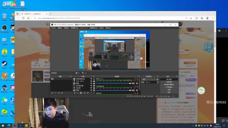The height and width of the screenshot is (128, 228).
Task: Lock toggle for 视频采集设备 source
Action: coord(94,79)
